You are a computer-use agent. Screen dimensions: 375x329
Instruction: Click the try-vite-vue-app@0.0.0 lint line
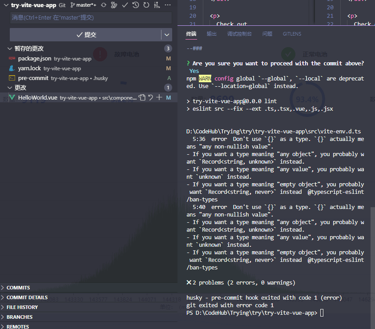pyautogui.click(x=231, y=101)
